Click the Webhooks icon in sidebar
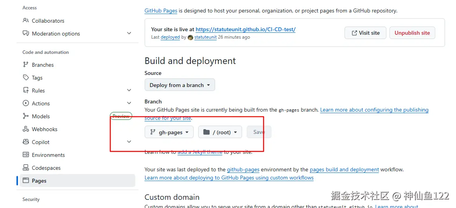456x208 pixels. pyautogui.click(x=26, y=129)
